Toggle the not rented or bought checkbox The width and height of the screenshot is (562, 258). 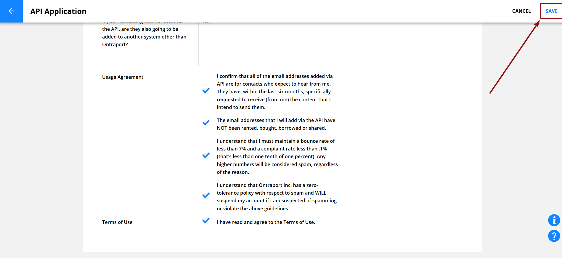pos(206,123)
